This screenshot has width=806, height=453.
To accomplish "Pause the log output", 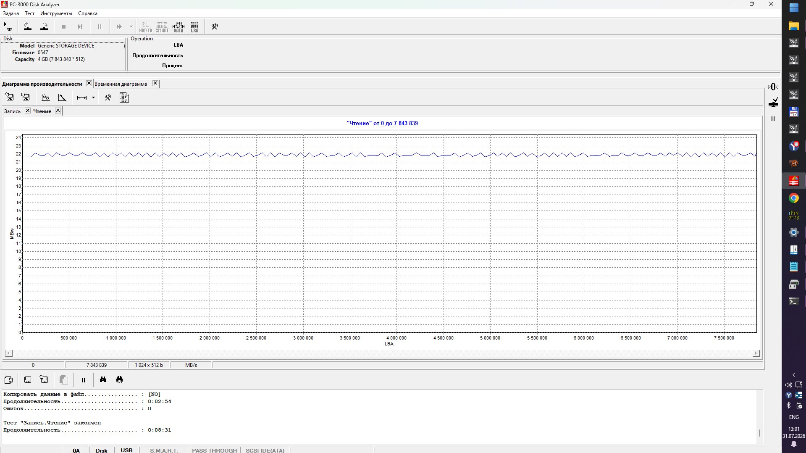I will point(83,380).
